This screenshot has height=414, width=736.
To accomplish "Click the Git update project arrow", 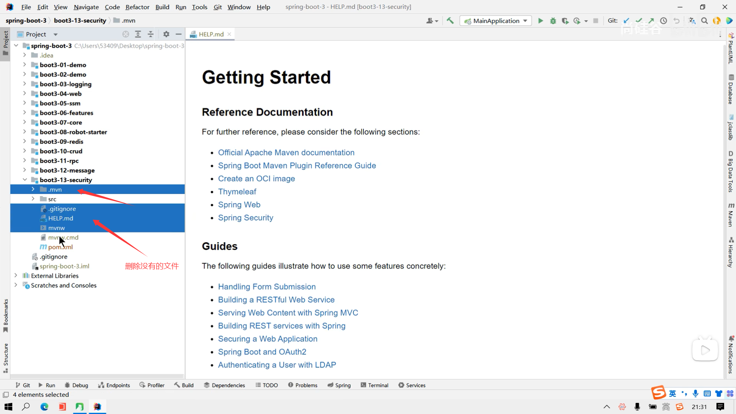I will click(x=626, y=21).
